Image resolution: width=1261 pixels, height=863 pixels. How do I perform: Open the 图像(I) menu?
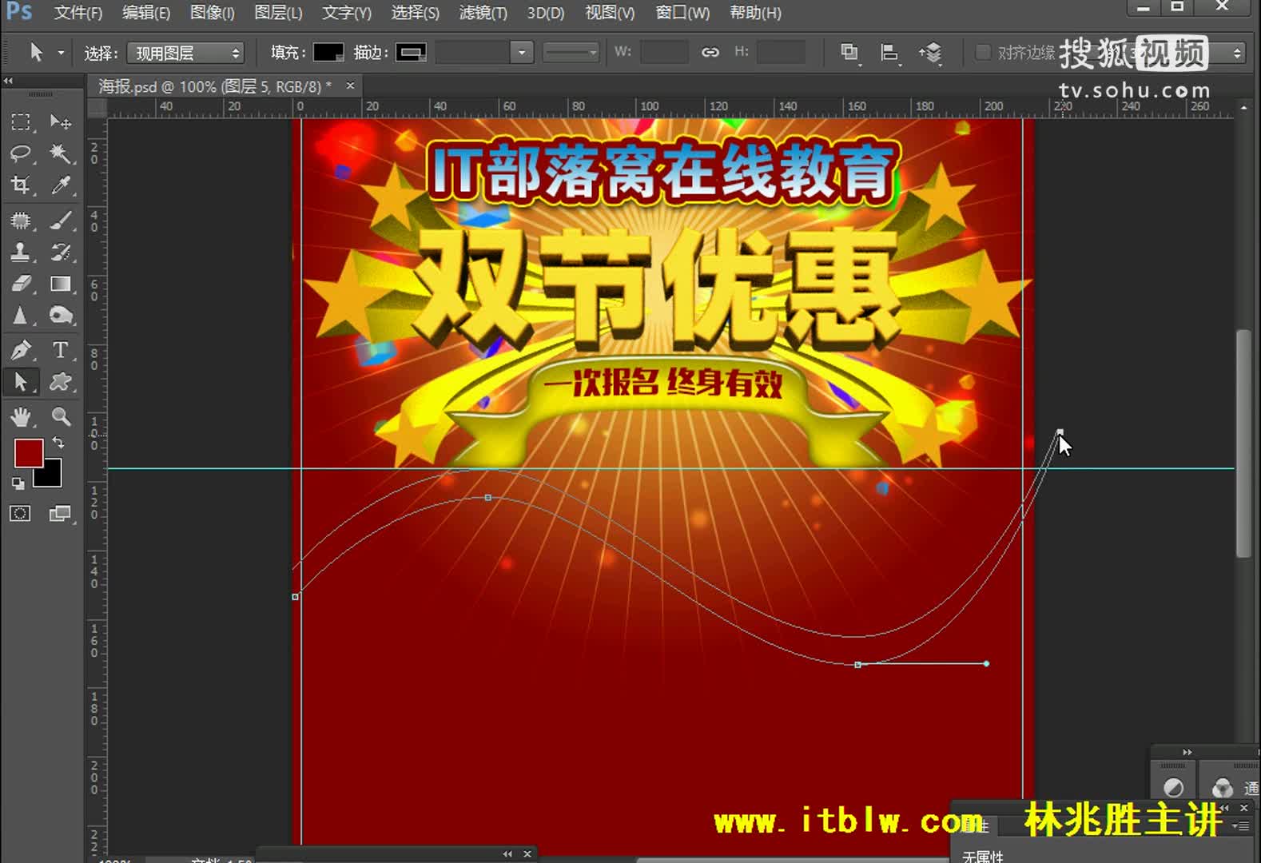point(213,13)
